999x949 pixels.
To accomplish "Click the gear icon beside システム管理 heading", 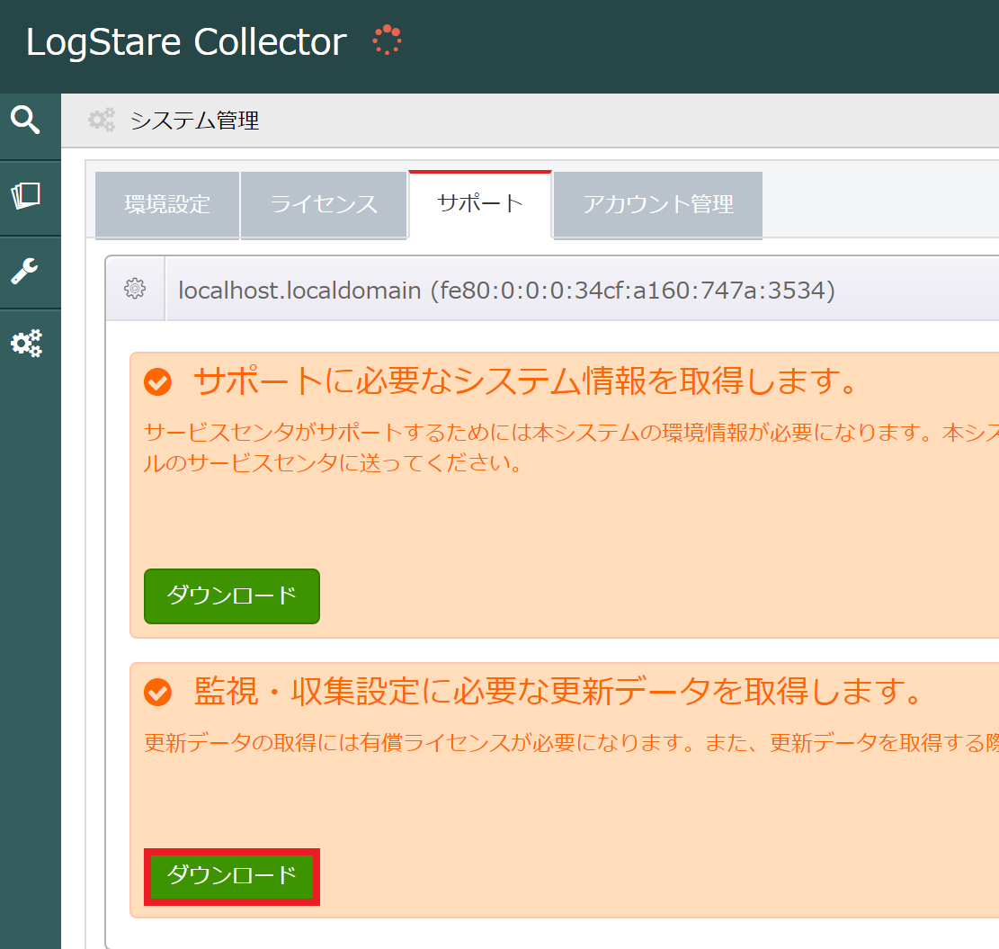I will (102, 120).
